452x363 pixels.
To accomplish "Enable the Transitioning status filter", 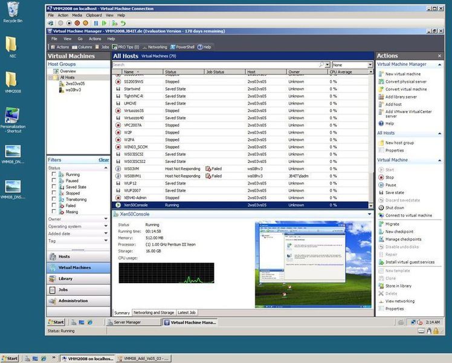I will coord(54,199).
